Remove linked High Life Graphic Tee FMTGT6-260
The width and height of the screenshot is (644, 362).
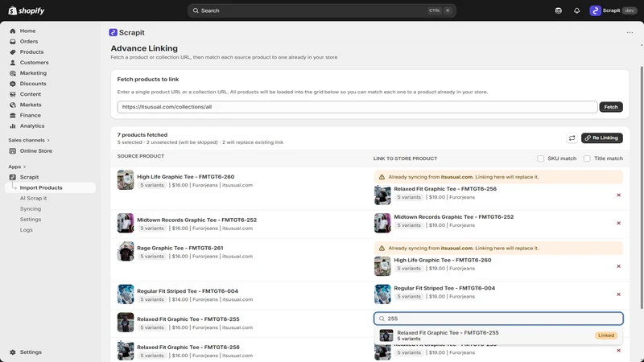618,266
